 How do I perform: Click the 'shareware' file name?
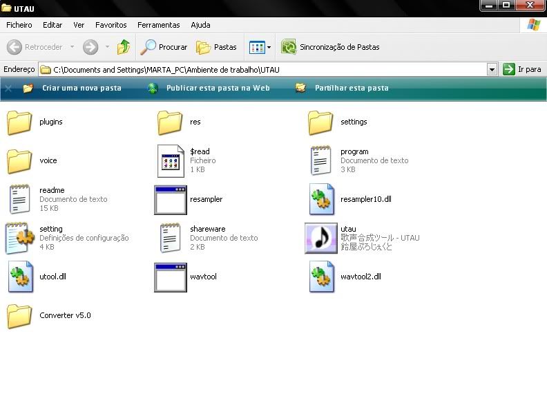(208, 229)
